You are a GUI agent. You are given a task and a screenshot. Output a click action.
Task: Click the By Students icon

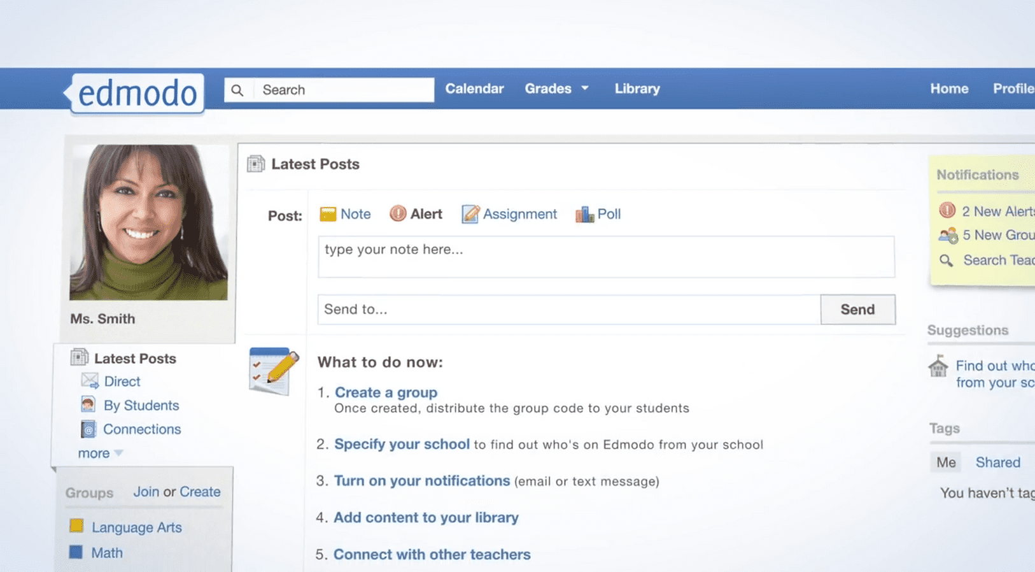coord(88,404)
